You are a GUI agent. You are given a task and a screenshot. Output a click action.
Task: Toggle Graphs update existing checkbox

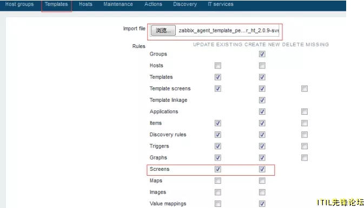(218, 158)
